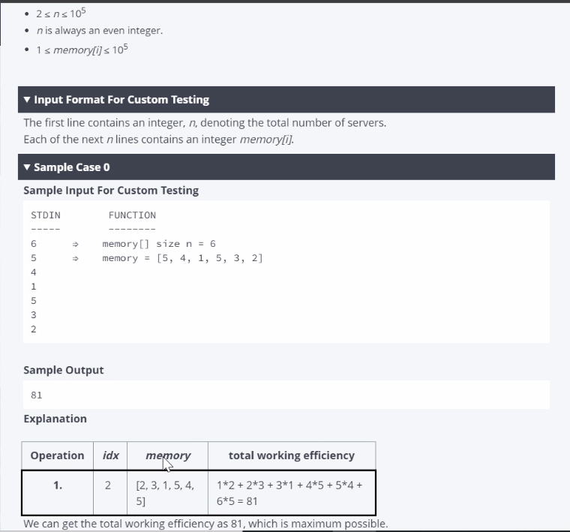
Task: Select the idx column header
Action: click(x=110, y=455)
